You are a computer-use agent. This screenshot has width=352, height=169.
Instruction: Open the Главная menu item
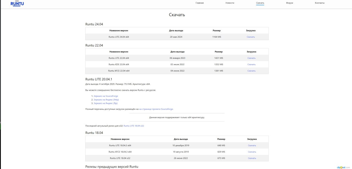point(200,3)
